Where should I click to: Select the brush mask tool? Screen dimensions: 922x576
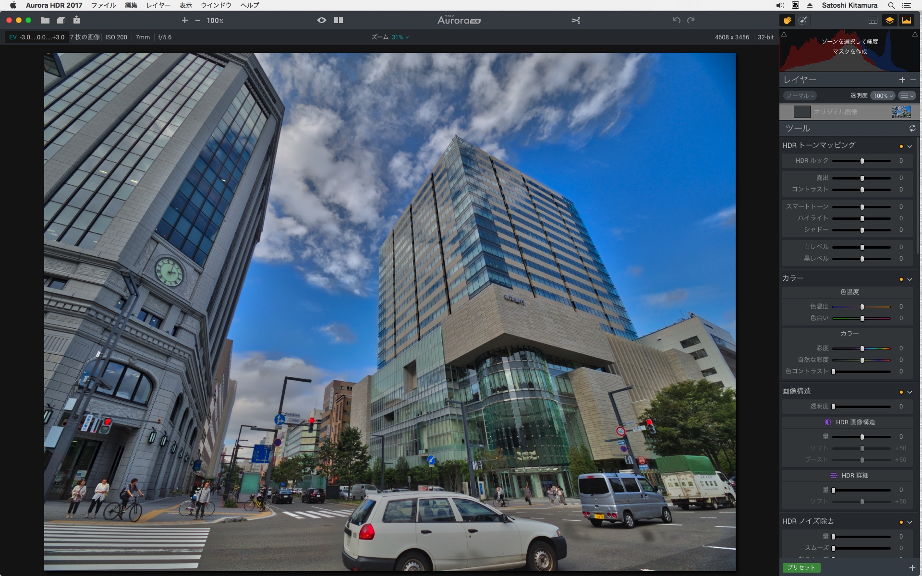pos(802,20)
